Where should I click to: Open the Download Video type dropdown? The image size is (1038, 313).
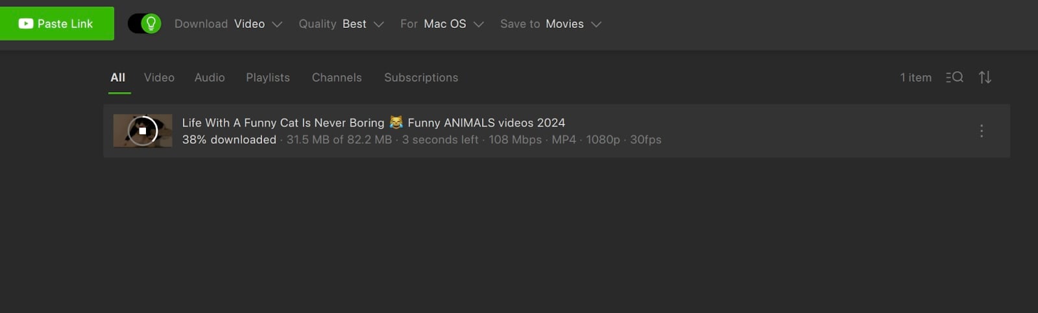[x=228, y=24]
